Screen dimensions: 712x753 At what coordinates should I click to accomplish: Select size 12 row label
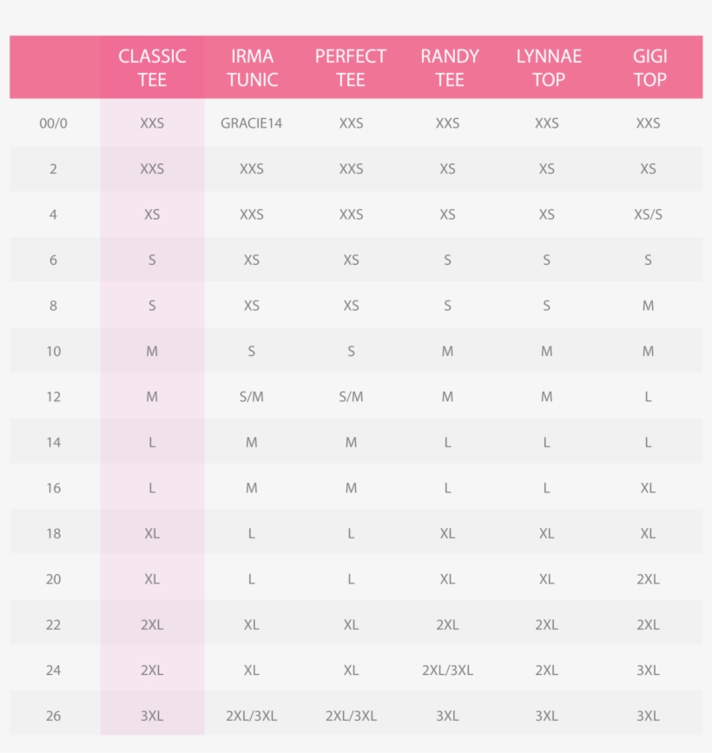coord(53,397)
